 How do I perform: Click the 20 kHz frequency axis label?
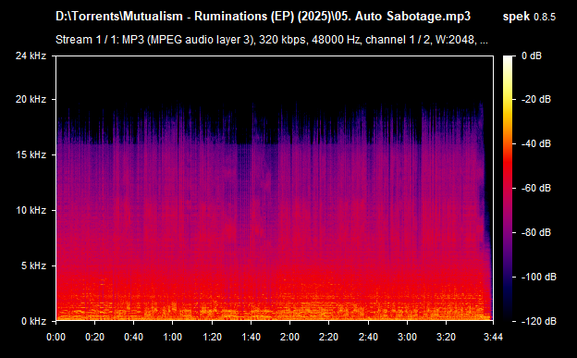pyautogui.click(x=31, y=99)
